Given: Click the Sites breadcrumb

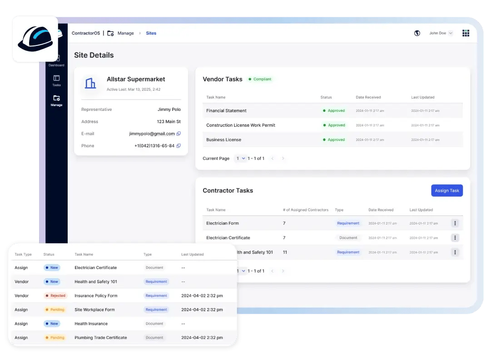Looking at the screenshot, I should click(x=151, y=33).
